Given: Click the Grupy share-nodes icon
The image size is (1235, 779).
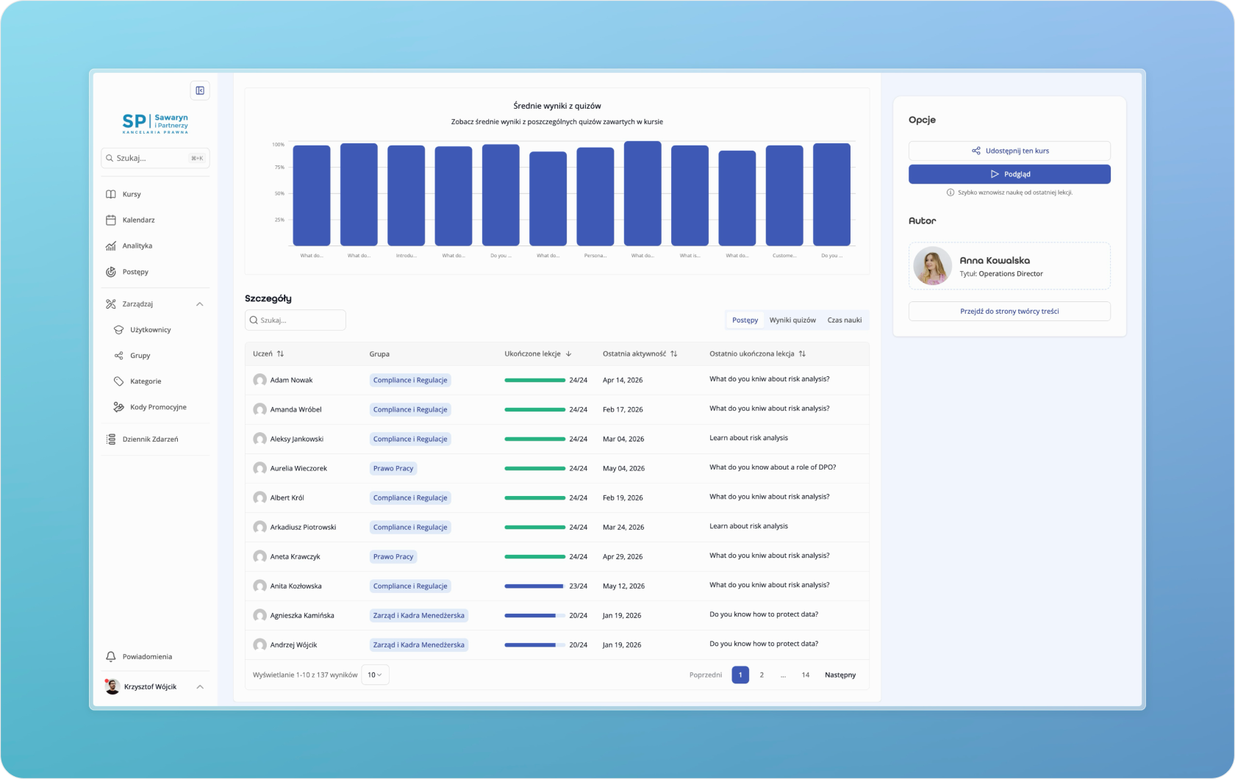Looking at the screenshot, I should click(x=118, y=356).
